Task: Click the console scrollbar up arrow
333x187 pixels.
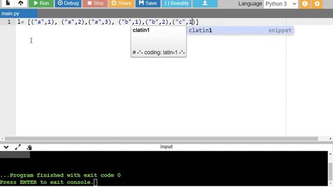Action: [330, 154]
